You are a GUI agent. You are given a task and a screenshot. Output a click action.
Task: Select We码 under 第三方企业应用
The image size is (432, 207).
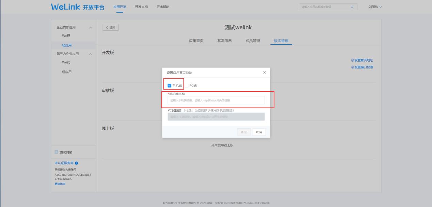tap(66, 62)
